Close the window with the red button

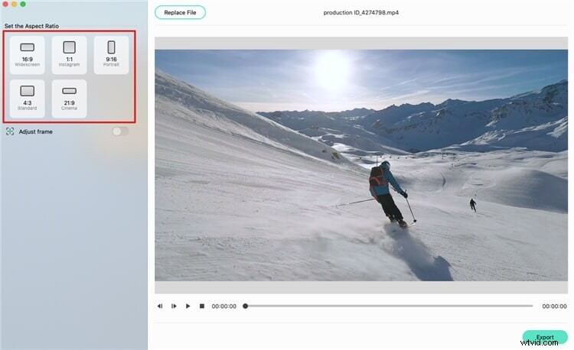click(5, 4)
